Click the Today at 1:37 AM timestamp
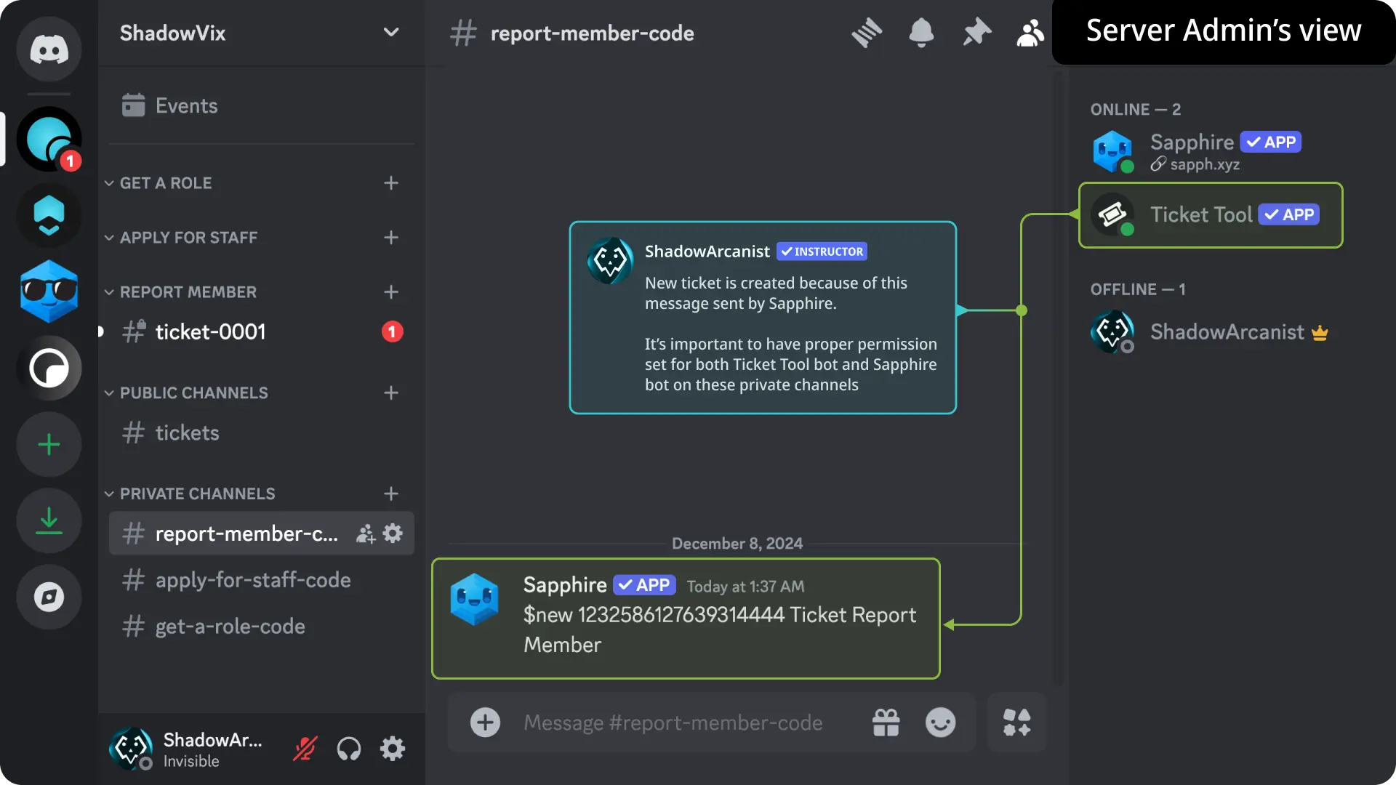 tap(745, 587)
